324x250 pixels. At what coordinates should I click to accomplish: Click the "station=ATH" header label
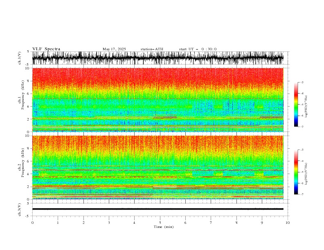click(152, 49)
